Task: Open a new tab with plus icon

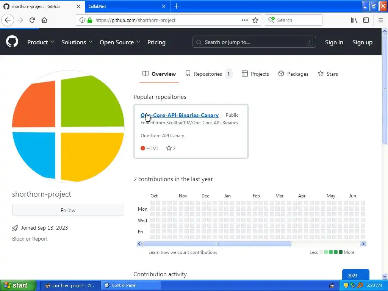Action: point(177,6)
